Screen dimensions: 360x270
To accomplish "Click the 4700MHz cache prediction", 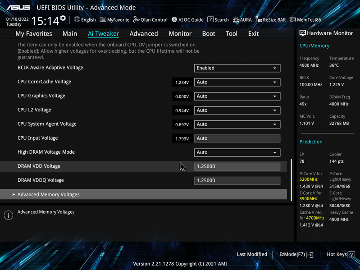I will (x=315, y=218).
